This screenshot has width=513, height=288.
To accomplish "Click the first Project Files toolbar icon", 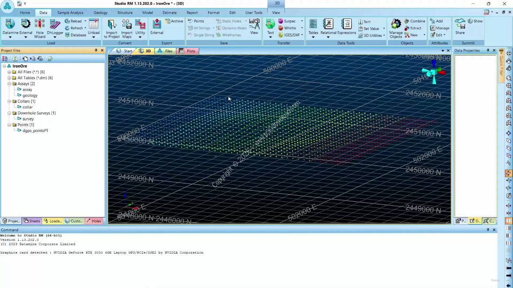I will 5,59.
